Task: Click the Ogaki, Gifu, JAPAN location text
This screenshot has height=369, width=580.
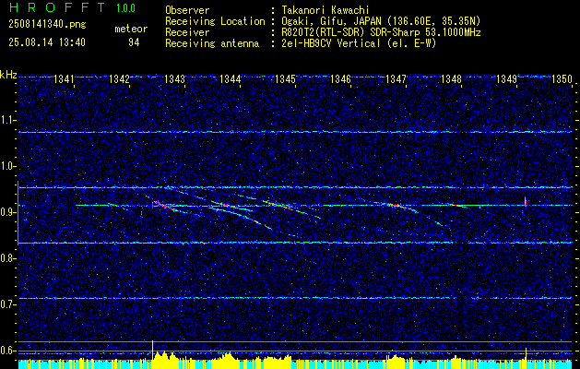Action: pos(381,21)
